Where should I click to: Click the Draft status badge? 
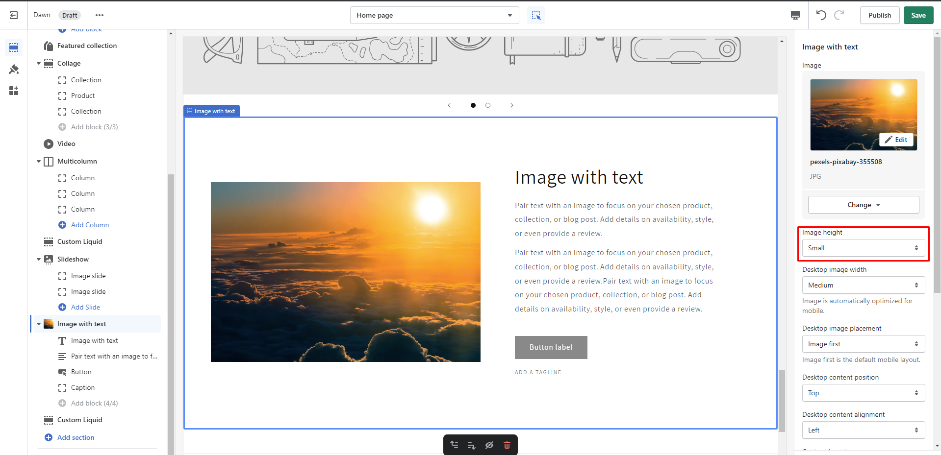(70, 15)
